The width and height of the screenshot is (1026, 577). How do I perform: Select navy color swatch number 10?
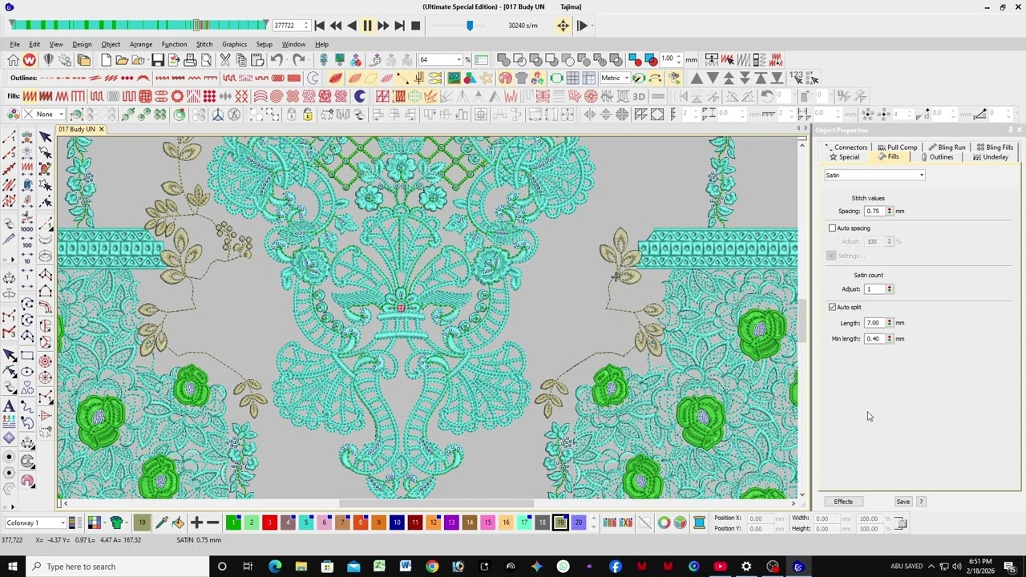click(397, 523)
